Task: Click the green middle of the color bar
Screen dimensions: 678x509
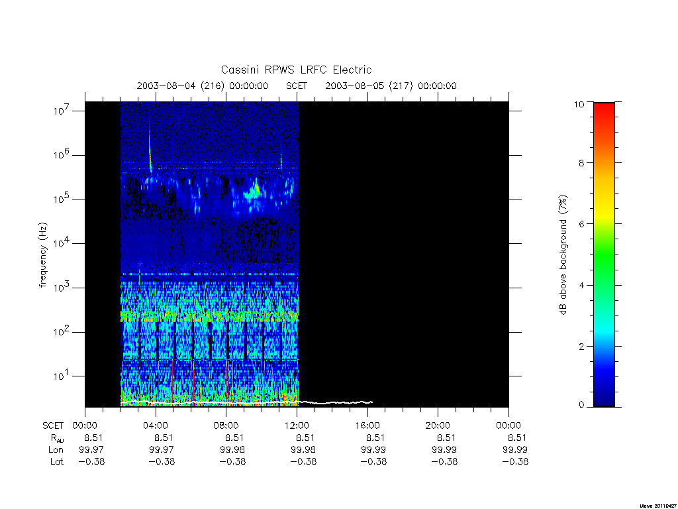Action: [x=604, y=255]
